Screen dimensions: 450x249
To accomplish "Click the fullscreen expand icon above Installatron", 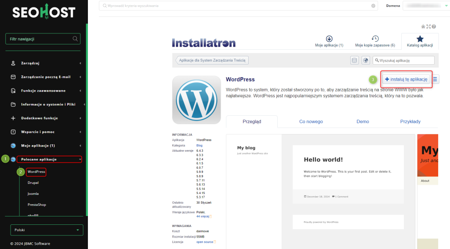I will [428, 26].
